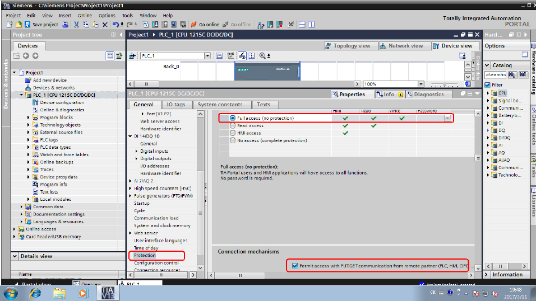Open the Tools menu
Screen dimensions: 536x301
point(127,15)
